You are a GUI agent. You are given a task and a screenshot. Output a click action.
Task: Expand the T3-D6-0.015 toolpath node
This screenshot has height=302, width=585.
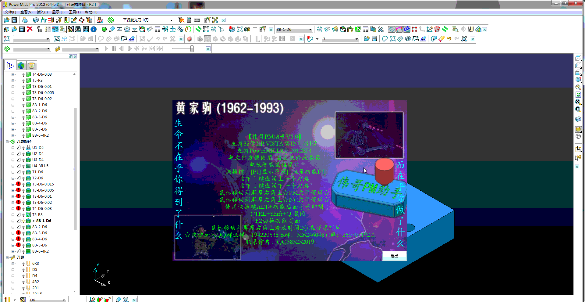(13, 184)
